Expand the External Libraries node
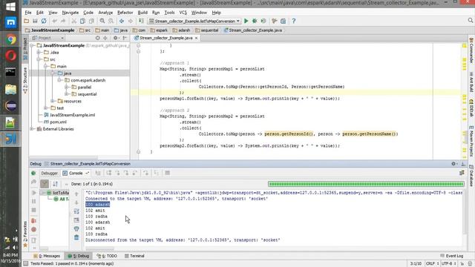Viewport: 475px width, 267px height. [32, 129]
